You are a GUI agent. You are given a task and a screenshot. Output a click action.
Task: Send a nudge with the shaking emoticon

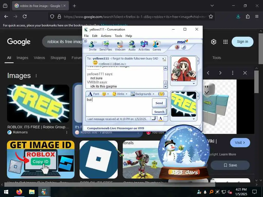click(x=161, y=94)
